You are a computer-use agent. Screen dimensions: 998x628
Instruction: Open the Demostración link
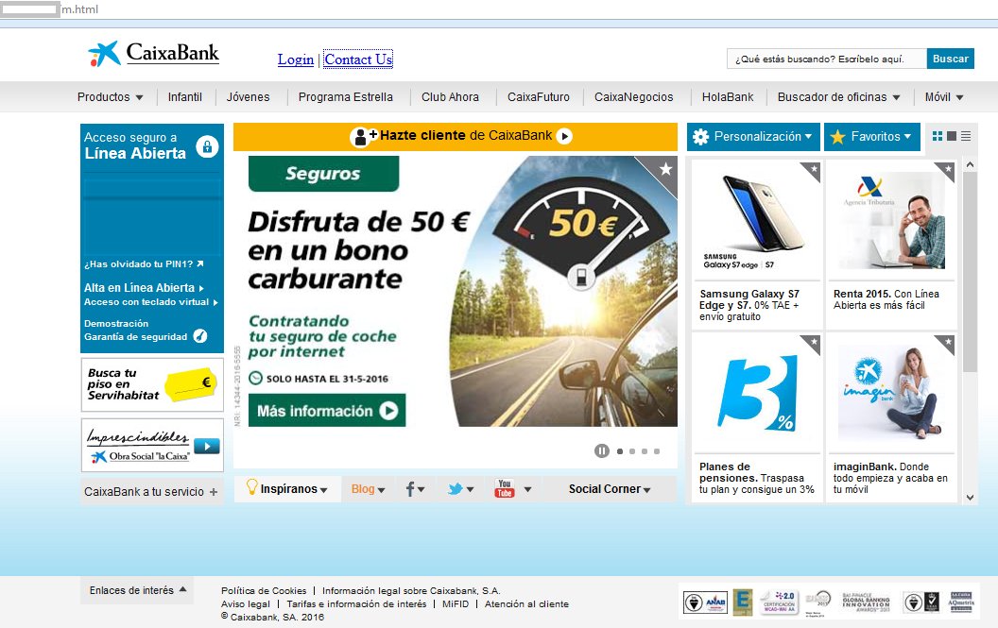[x=116, y=323]
